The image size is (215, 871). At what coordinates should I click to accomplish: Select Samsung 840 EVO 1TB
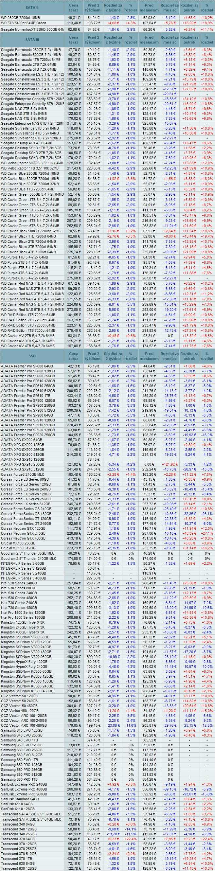19,740
